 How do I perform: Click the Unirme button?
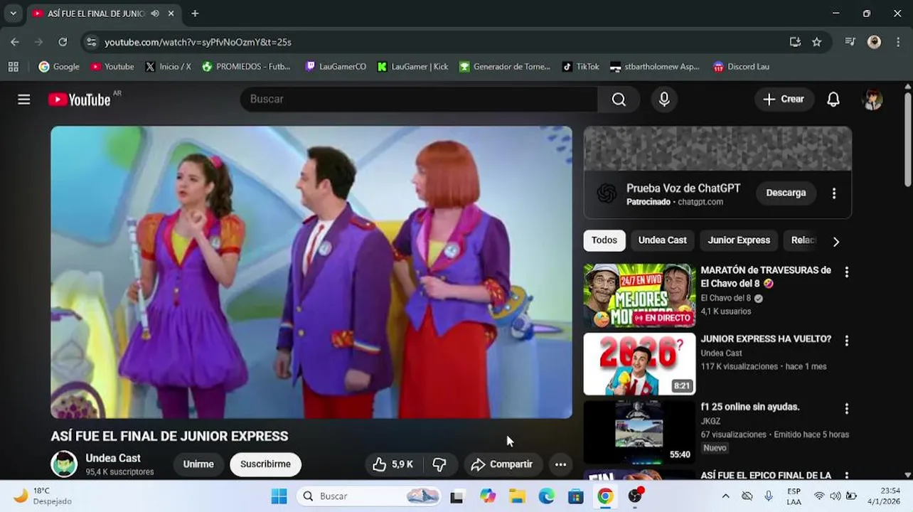[x=198, y=464]
